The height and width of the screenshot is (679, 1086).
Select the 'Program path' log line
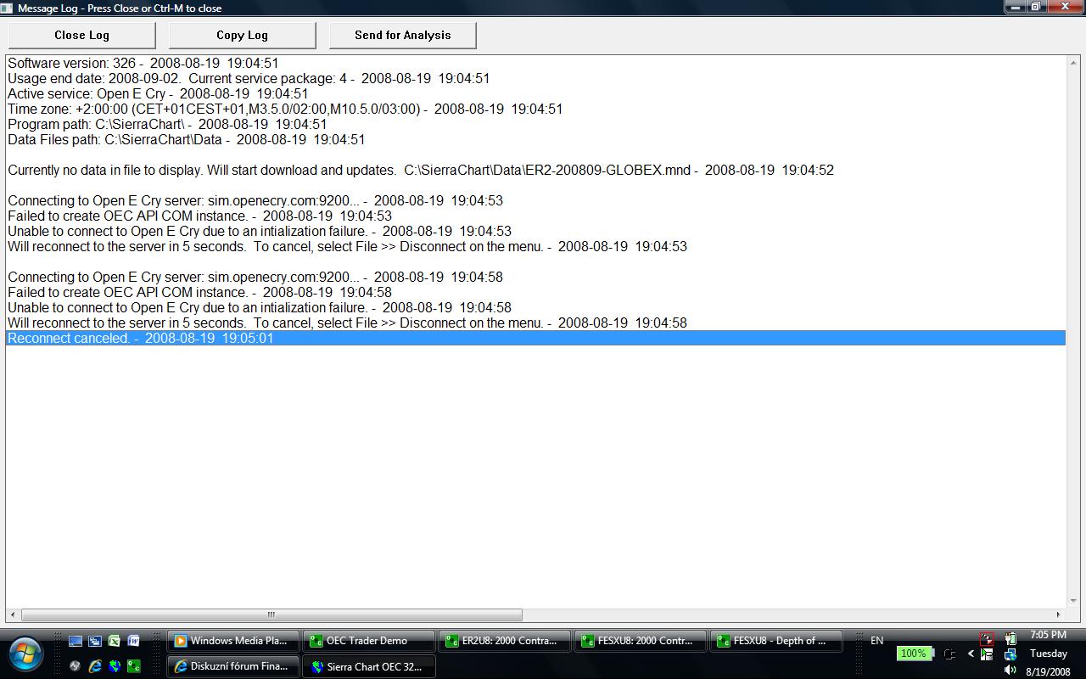[535, 124]
